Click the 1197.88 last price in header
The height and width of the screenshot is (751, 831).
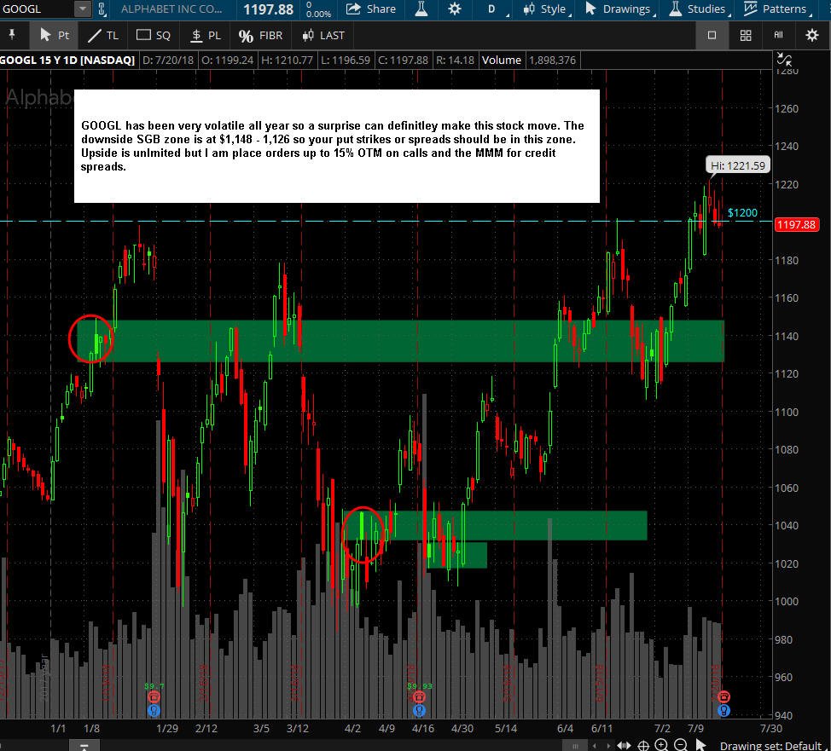(268, 9)
